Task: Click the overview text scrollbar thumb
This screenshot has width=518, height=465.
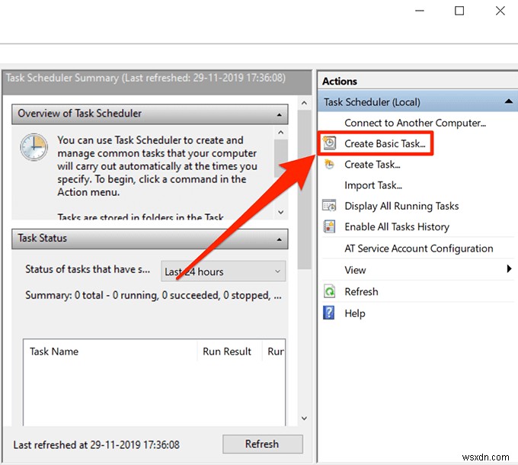Action: point(281,159)
